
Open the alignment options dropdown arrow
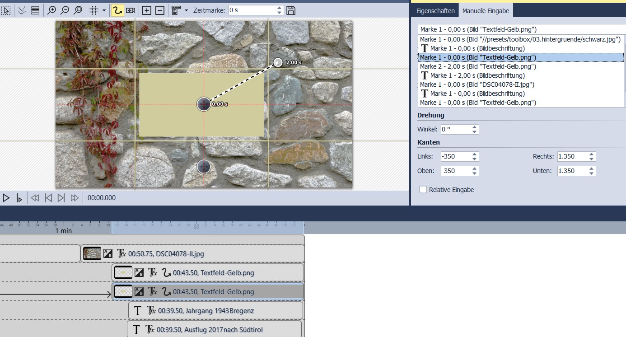pyautogui.click(x=186, y=10)
